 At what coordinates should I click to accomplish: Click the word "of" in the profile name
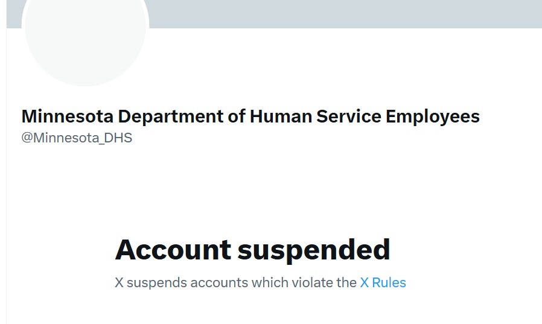pyautogui.click(x=237, y=116)
